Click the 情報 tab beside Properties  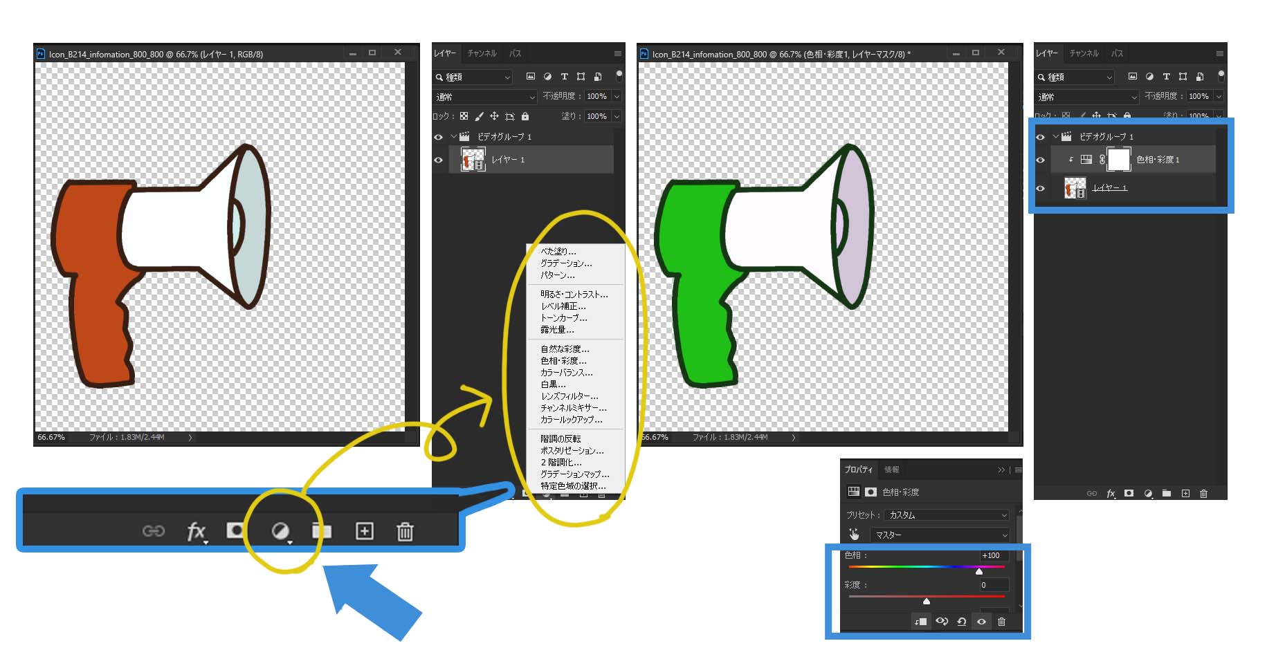point(891,470)
